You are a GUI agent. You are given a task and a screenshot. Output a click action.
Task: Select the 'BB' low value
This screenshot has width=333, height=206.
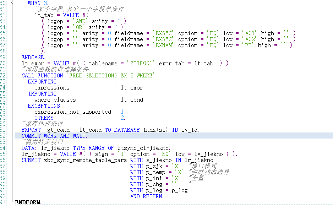tap(248, 45)
